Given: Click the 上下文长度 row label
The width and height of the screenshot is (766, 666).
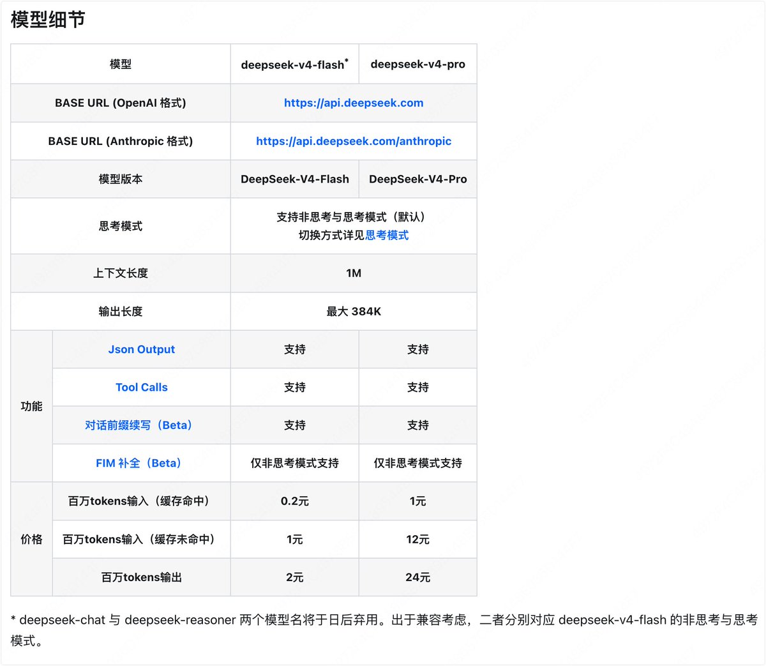Looking at the screenshot, I should (x=121, y=273).
